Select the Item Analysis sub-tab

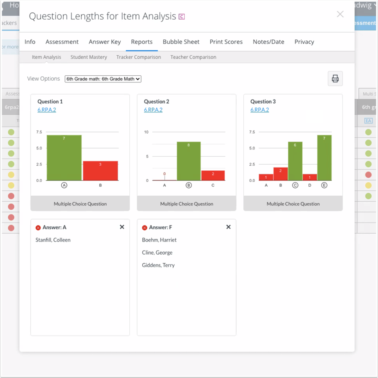[47, 57]
